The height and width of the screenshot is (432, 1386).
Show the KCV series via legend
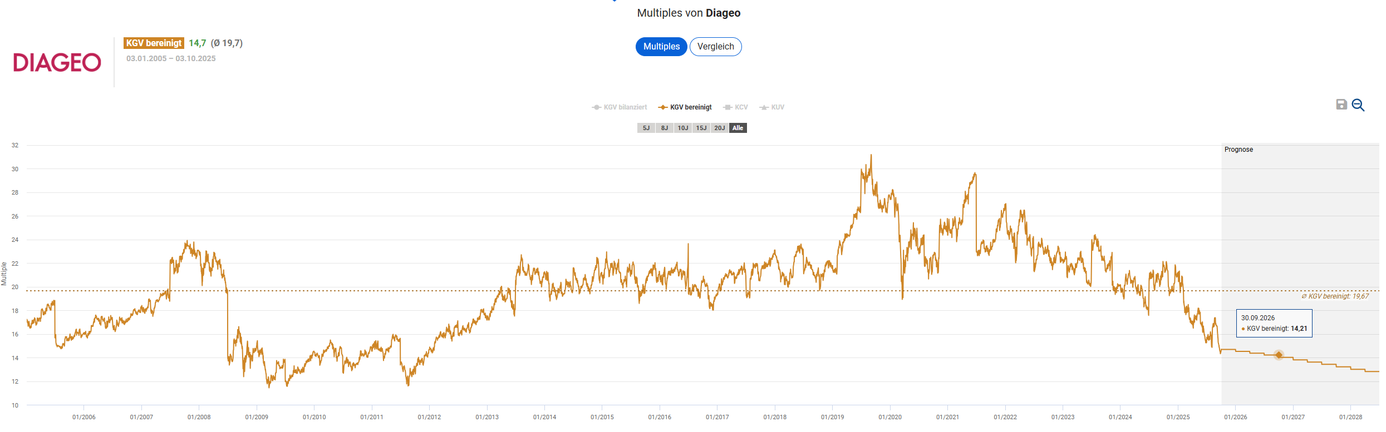coord(735,107)
